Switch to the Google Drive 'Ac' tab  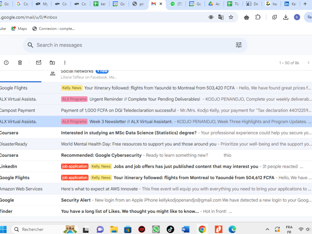(x=214, y=4)
